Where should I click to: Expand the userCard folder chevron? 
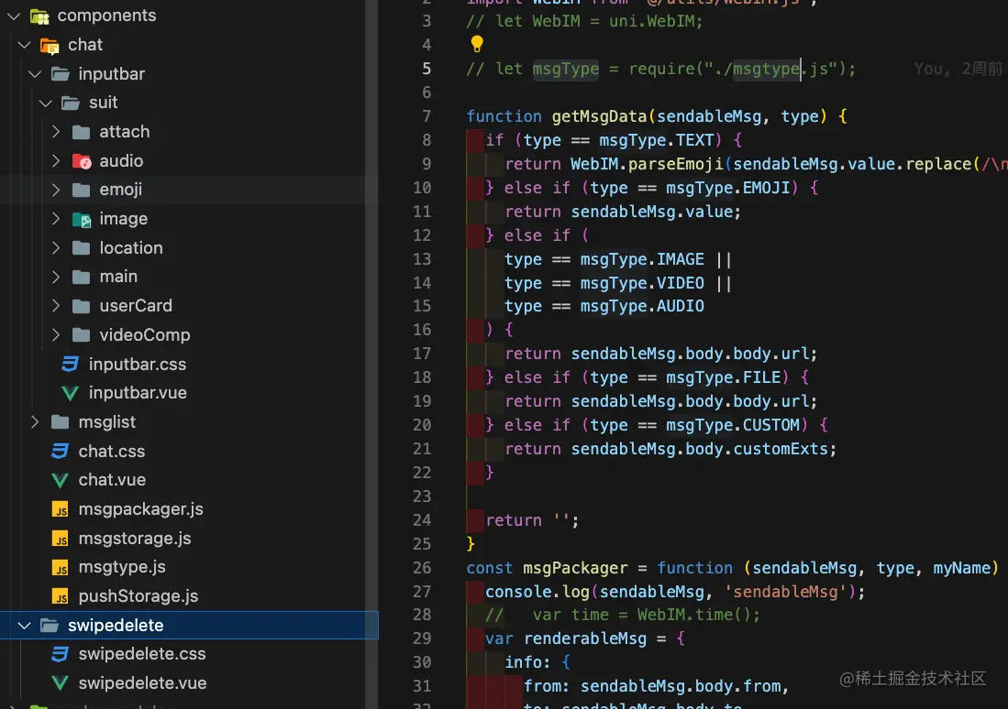tap(56, 306)
